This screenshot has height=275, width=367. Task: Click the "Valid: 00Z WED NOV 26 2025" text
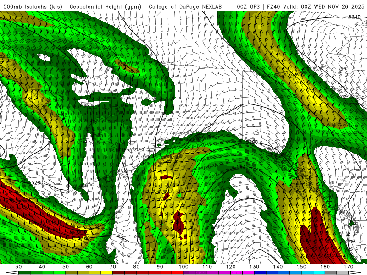[324, 7]
